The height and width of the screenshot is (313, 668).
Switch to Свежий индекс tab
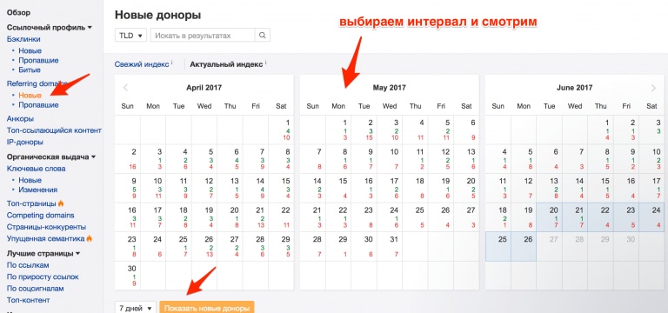(142, 64)
